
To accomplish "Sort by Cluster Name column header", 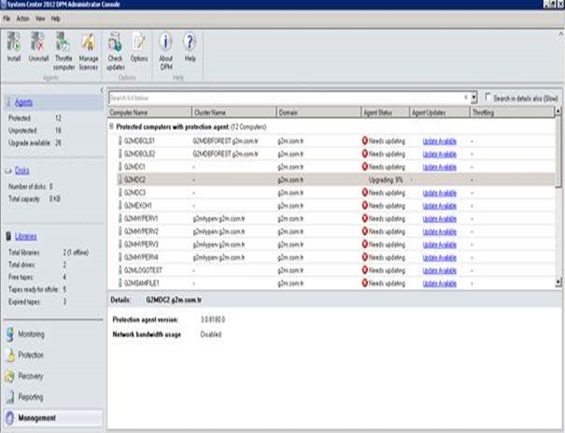I will click(x=234, y=112).
